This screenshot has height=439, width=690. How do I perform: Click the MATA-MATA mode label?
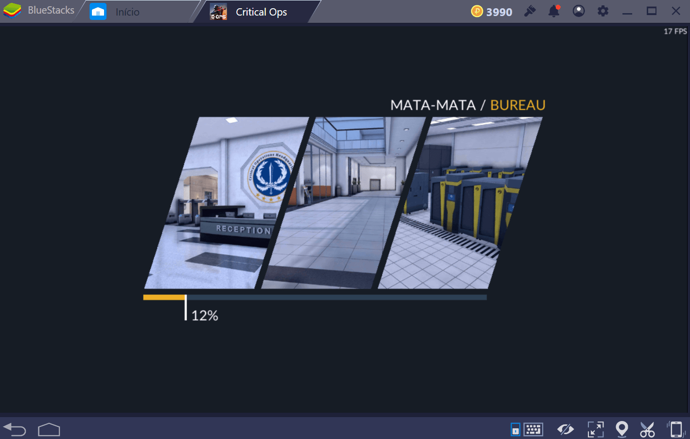coord(433,105)
